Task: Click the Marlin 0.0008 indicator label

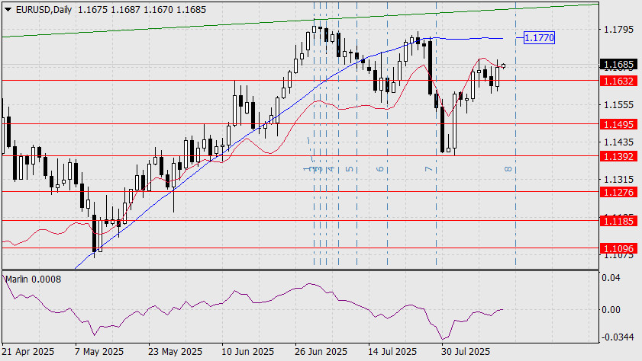Action: (x=33, y=280)
